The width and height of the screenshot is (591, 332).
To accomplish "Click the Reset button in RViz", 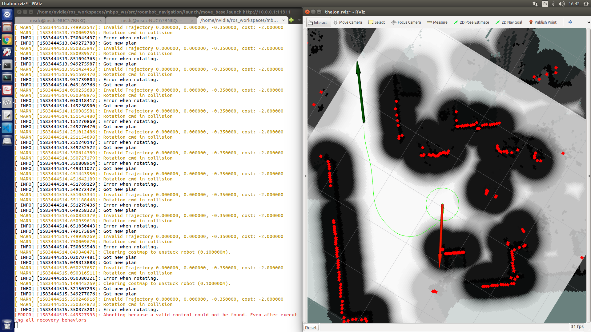I will [311, 328].
